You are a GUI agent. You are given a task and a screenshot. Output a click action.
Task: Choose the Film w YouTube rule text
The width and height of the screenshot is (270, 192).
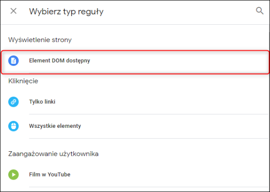click(50, 175)
